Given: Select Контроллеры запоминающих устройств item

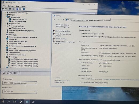Looking at the screenshot, I should click(x=22, y=46).
